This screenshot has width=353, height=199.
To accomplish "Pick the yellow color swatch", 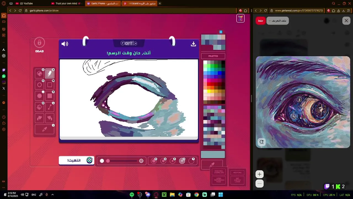I will 209,91.
